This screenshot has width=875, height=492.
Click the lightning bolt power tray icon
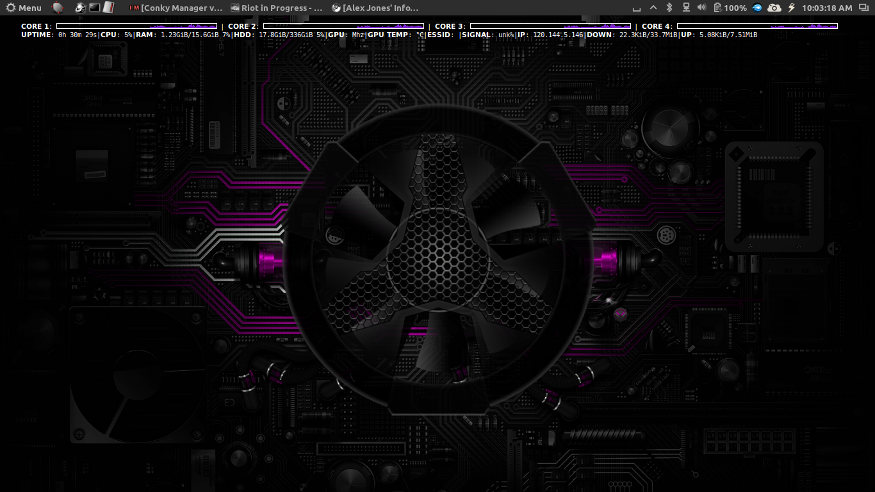(791, 8)
